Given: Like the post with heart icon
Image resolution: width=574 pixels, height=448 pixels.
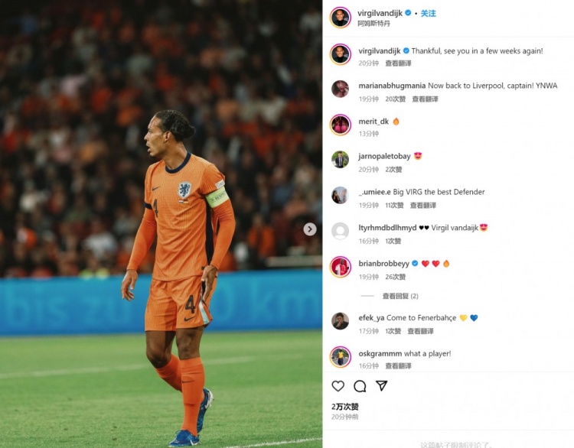Looking at the screenshot, I should (338, 386).
